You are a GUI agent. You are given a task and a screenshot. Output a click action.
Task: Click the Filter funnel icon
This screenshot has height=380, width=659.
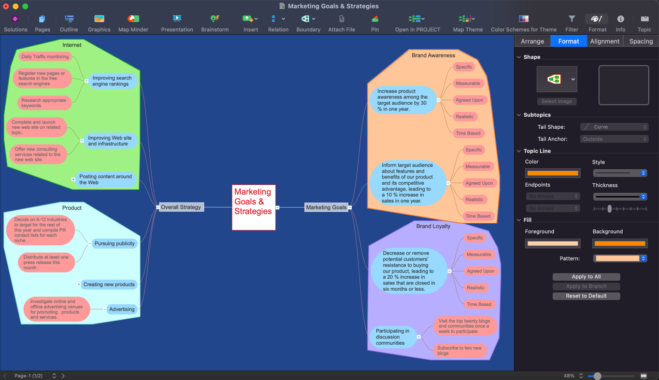[572, 19]
